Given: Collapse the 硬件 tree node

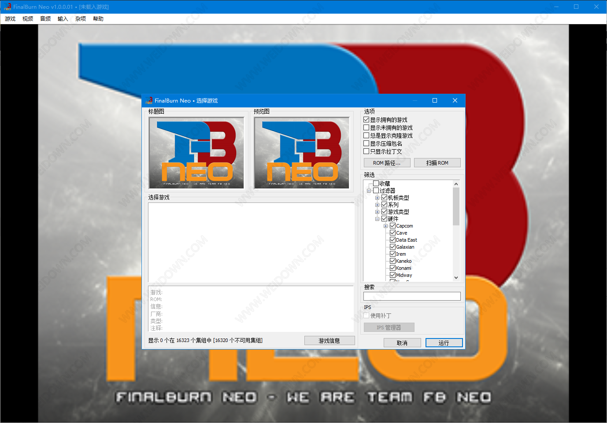Looking at the screenshot, I should 377,219.
